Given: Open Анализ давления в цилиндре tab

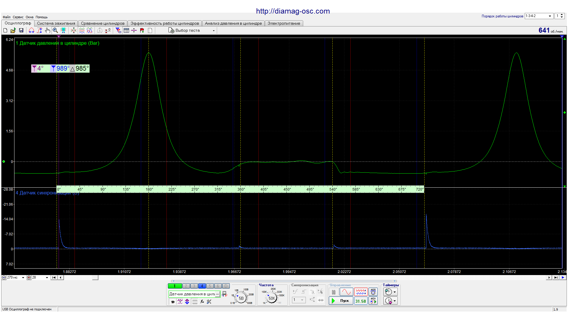Looking at the screenshot, I should 233,23.
